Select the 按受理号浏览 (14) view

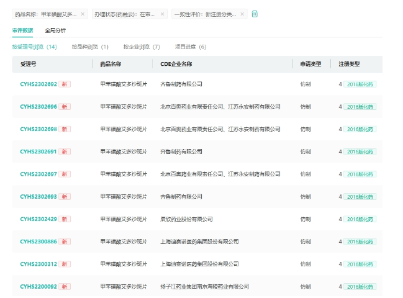click(35, 47)
